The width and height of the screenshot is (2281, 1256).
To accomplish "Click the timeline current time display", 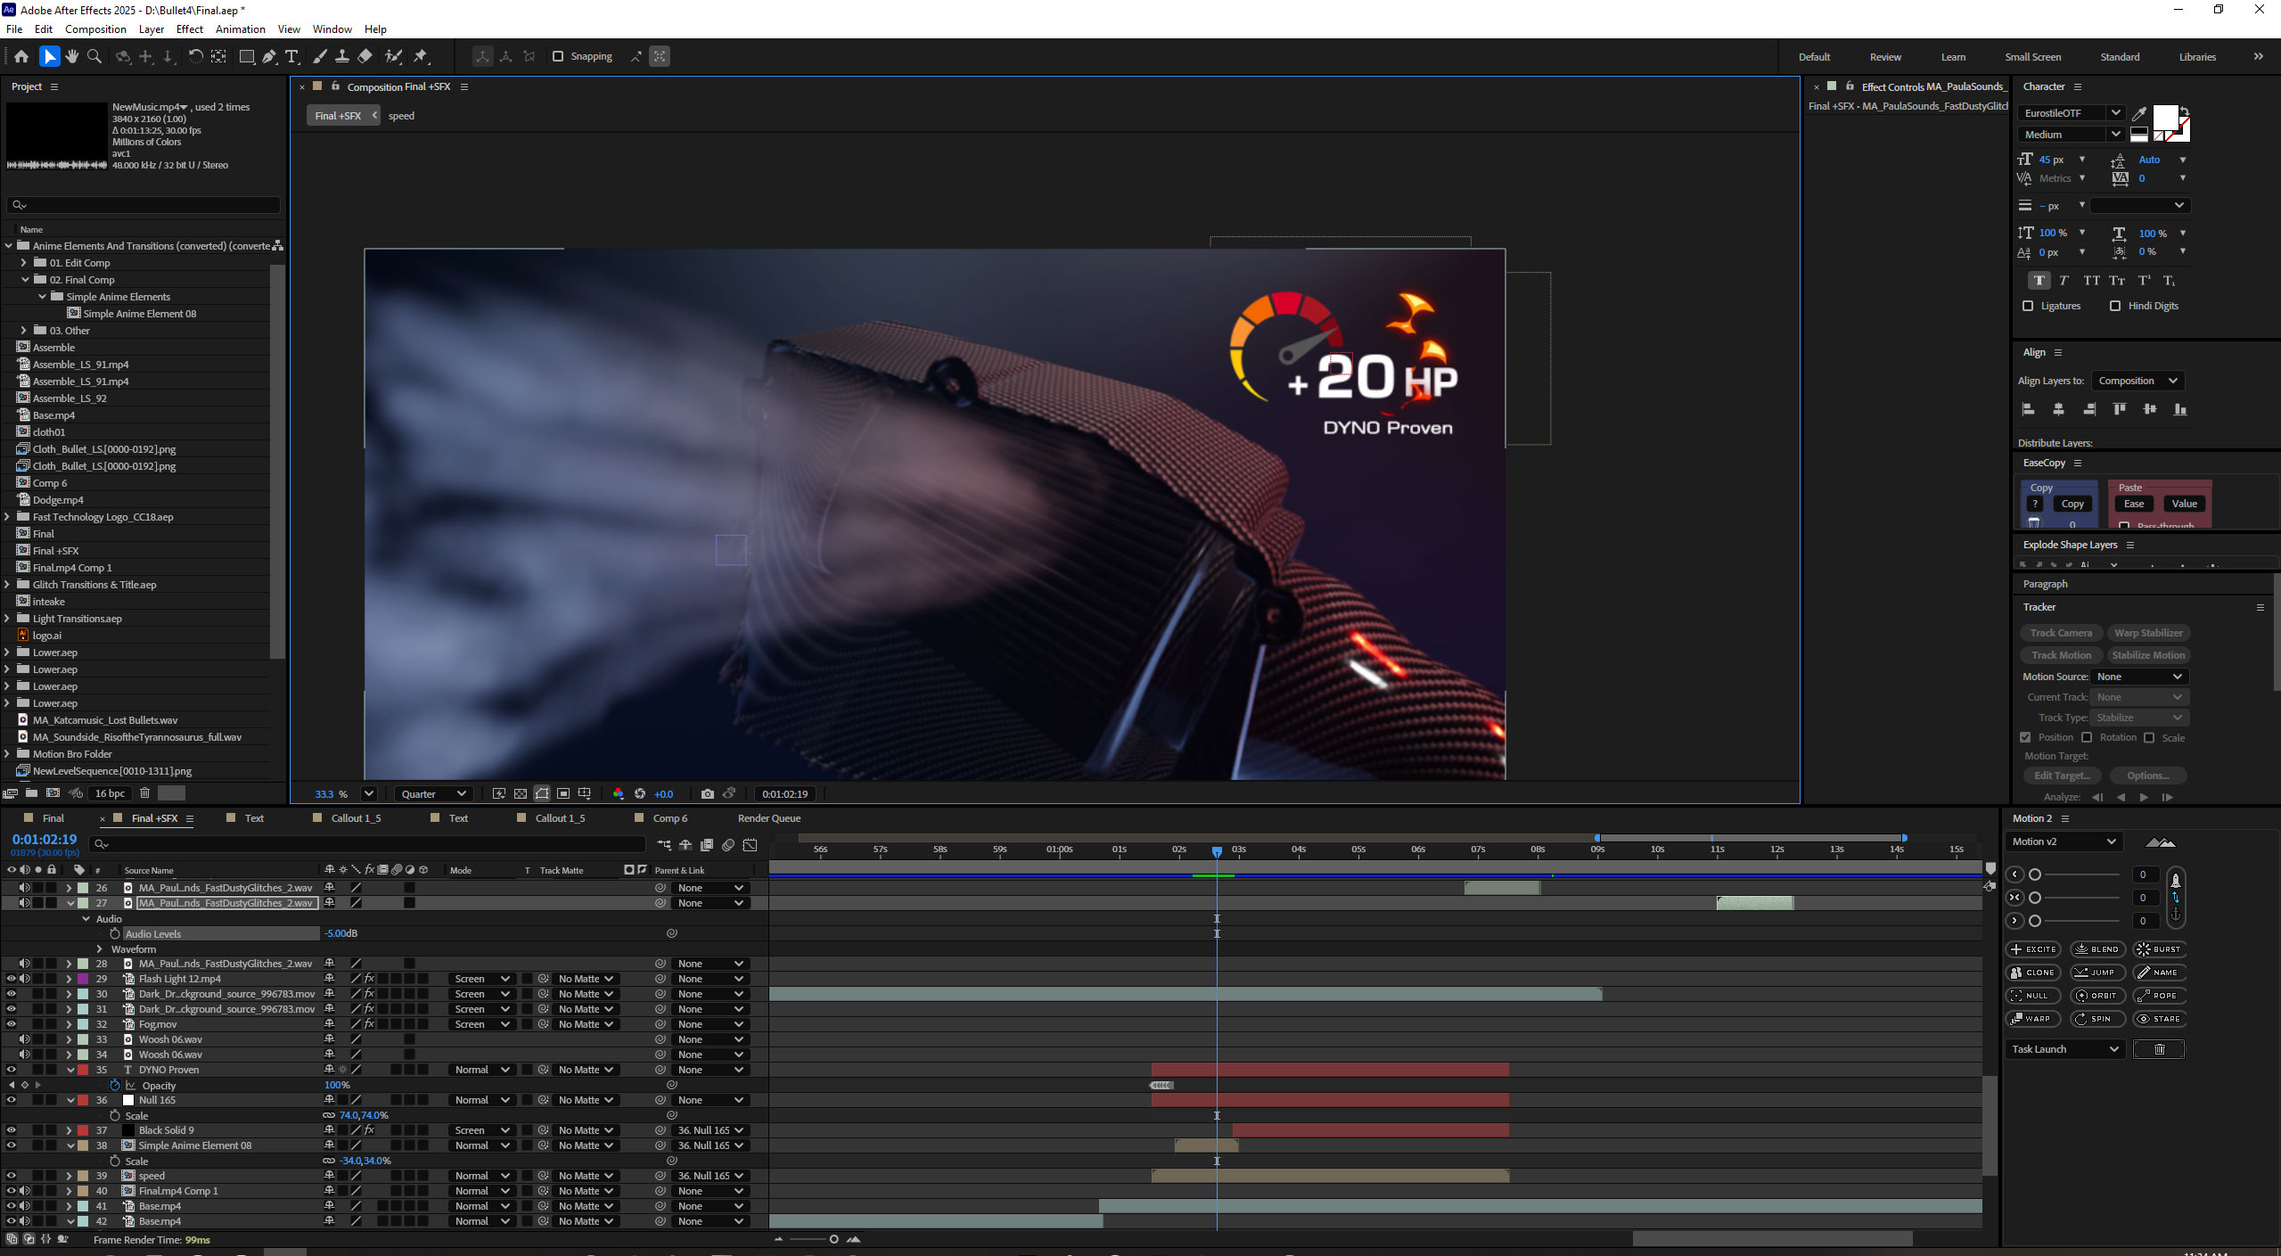I will coord(45,840).
